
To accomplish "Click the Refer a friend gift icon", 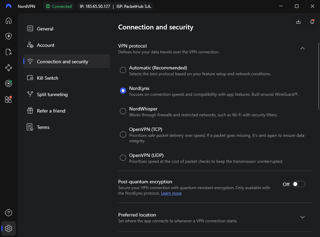I will 30,111.
